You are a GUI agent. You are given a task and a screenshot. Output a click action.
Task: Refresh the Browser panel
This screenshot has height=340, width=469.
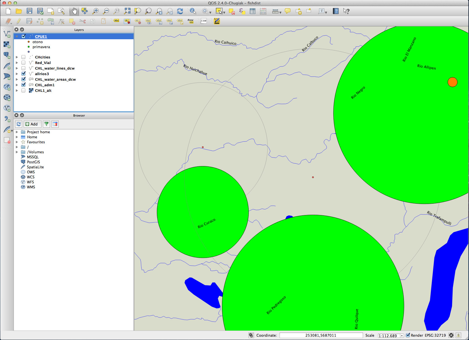click(19, 124)
